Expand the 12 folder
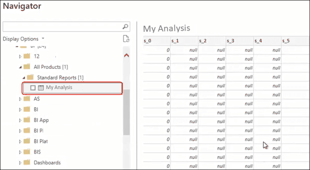 [x=20, y=57]
